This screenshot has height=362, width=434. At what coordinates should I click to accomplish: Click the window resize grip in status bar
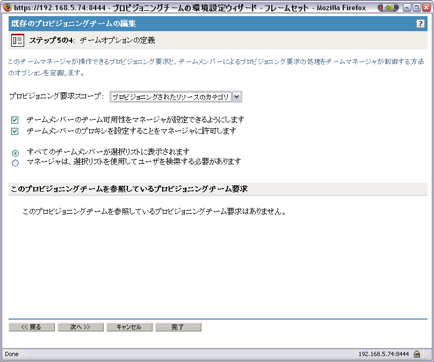pyautogui.click(x=430, y=357)
